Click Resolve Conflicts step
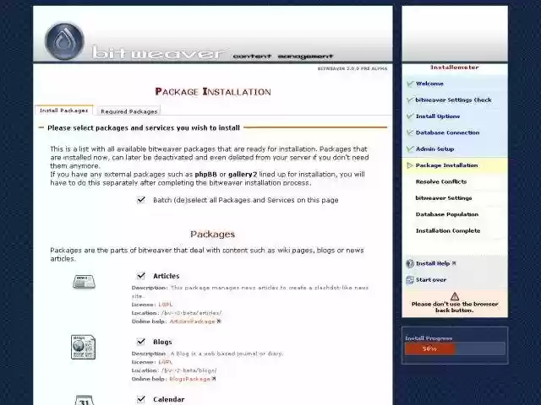Image resolution: width=541 pixels, height=405 pixels. click(x=441, y=182)
